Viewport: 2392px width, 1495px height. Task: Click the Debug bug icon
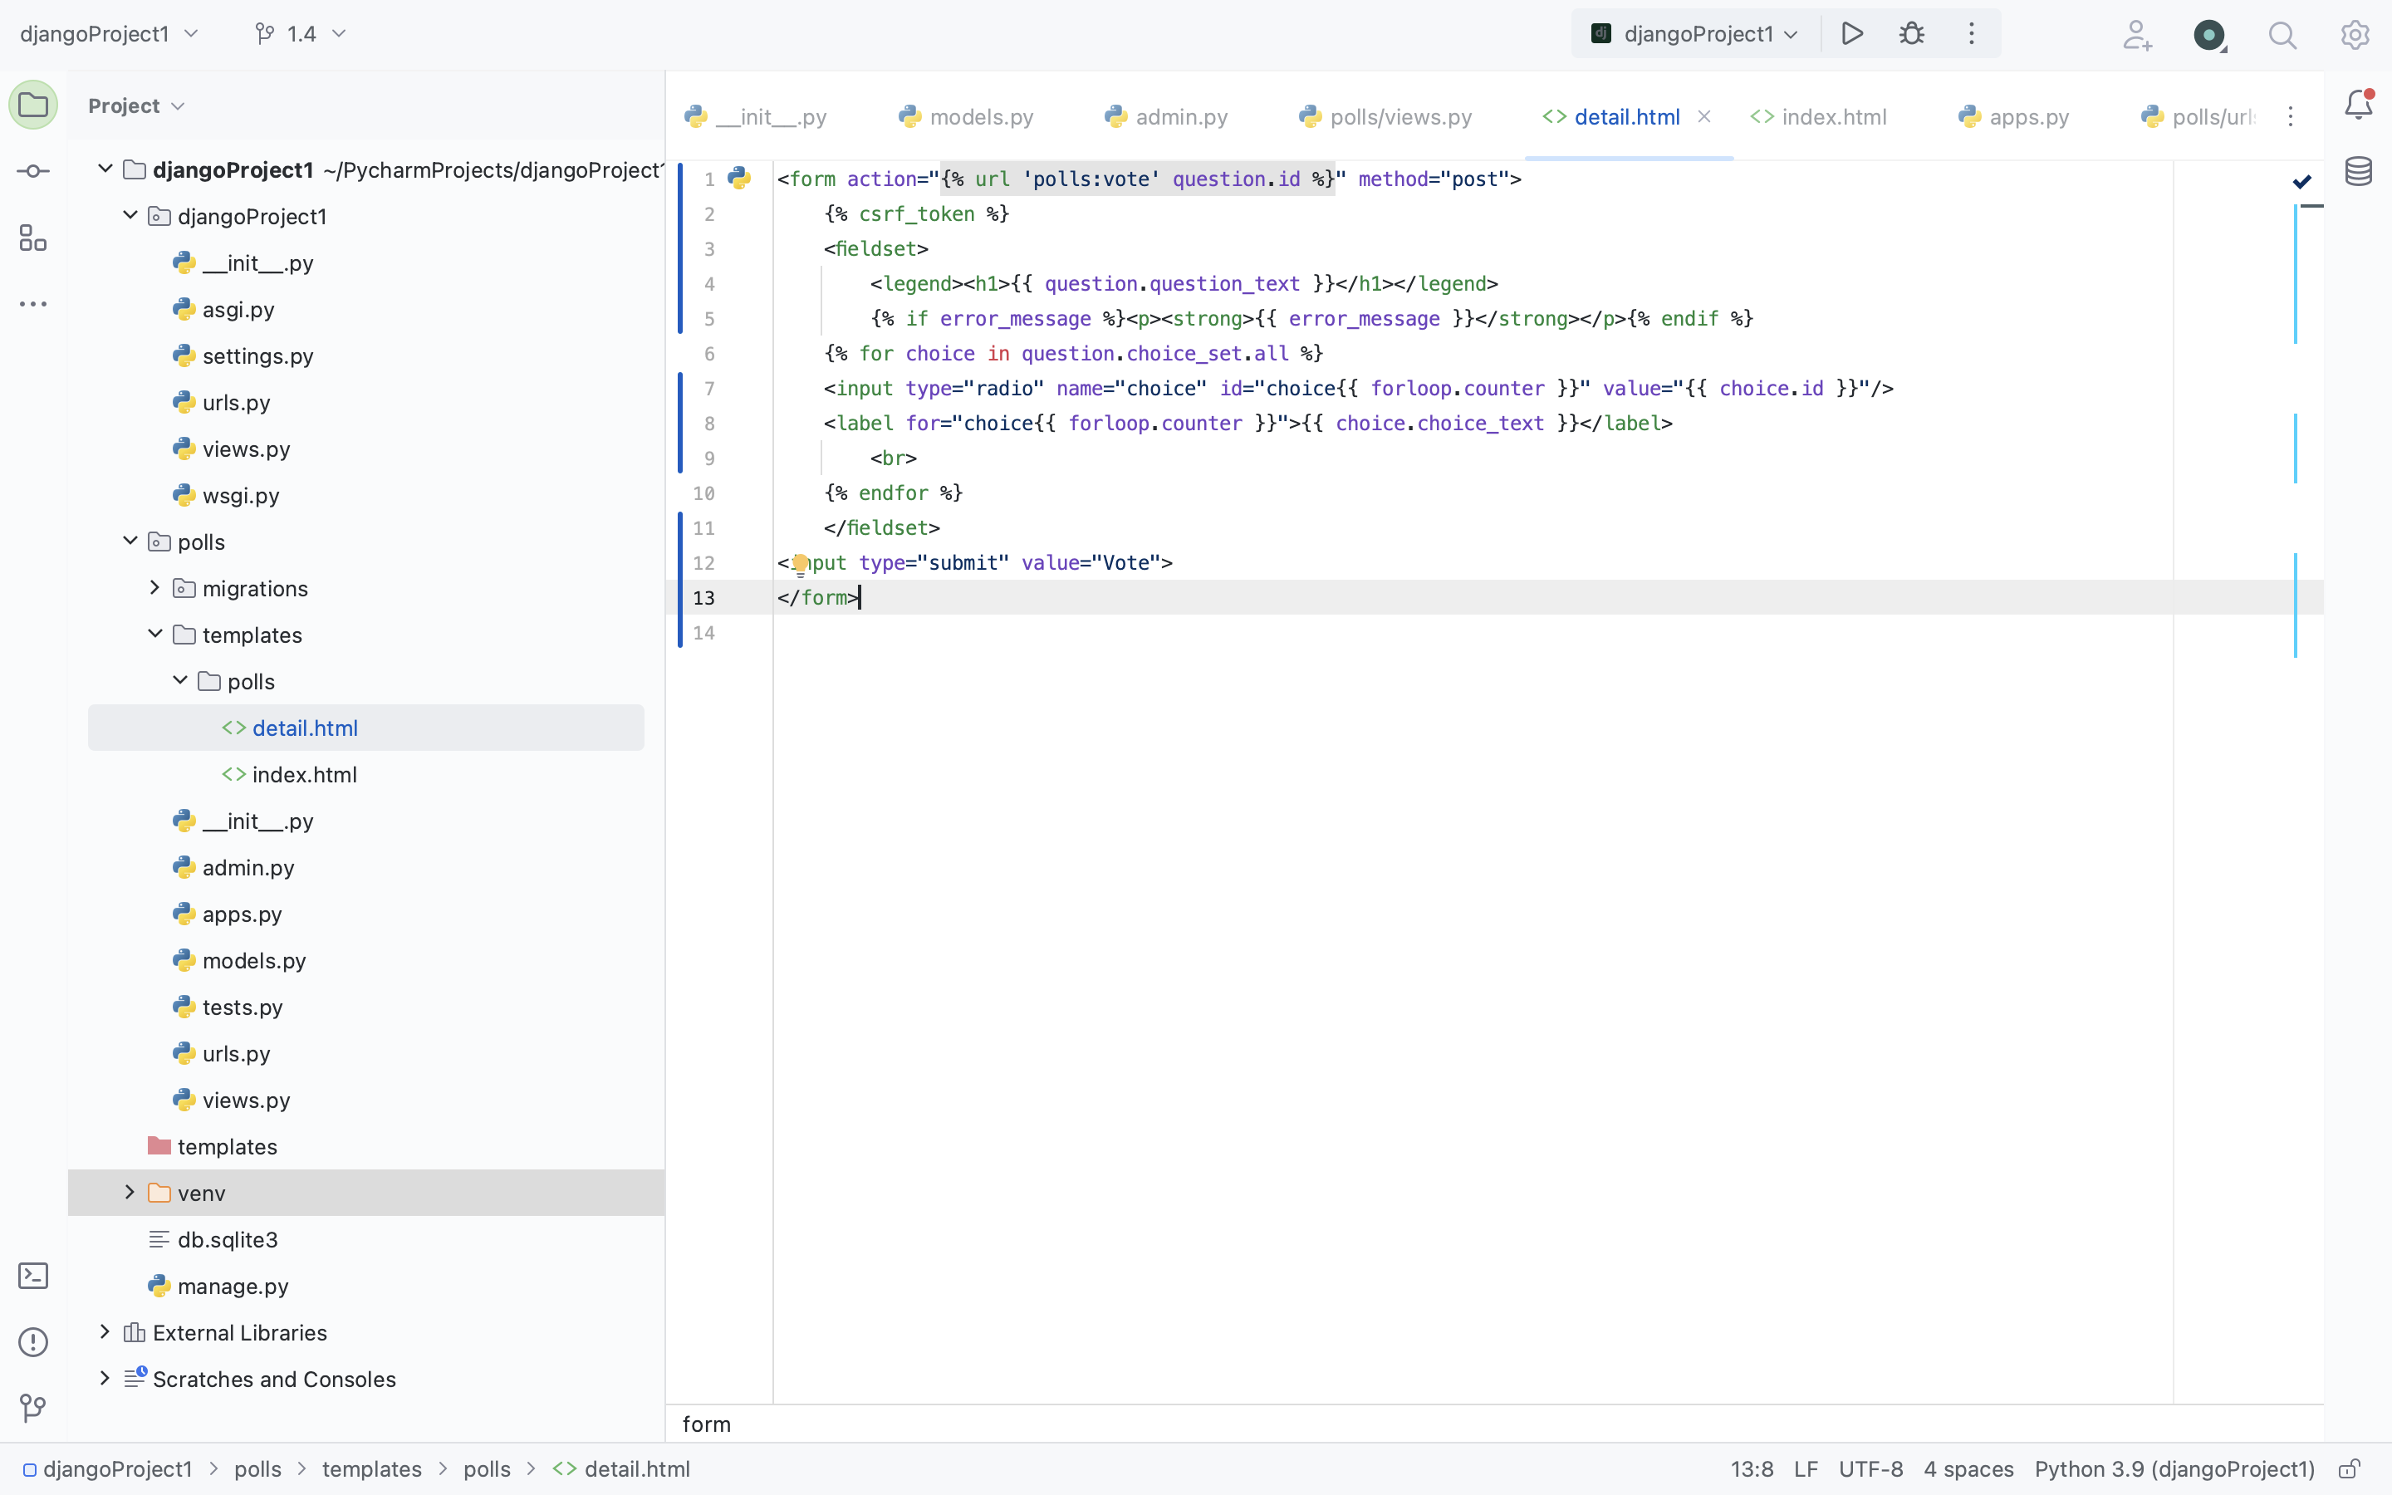click(1912, 33)
